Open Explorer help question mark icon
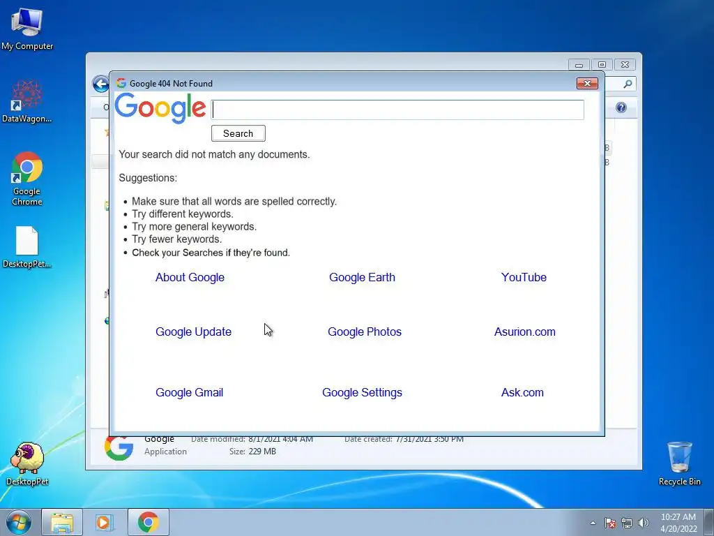714x536 pixels. click(621, 107)
